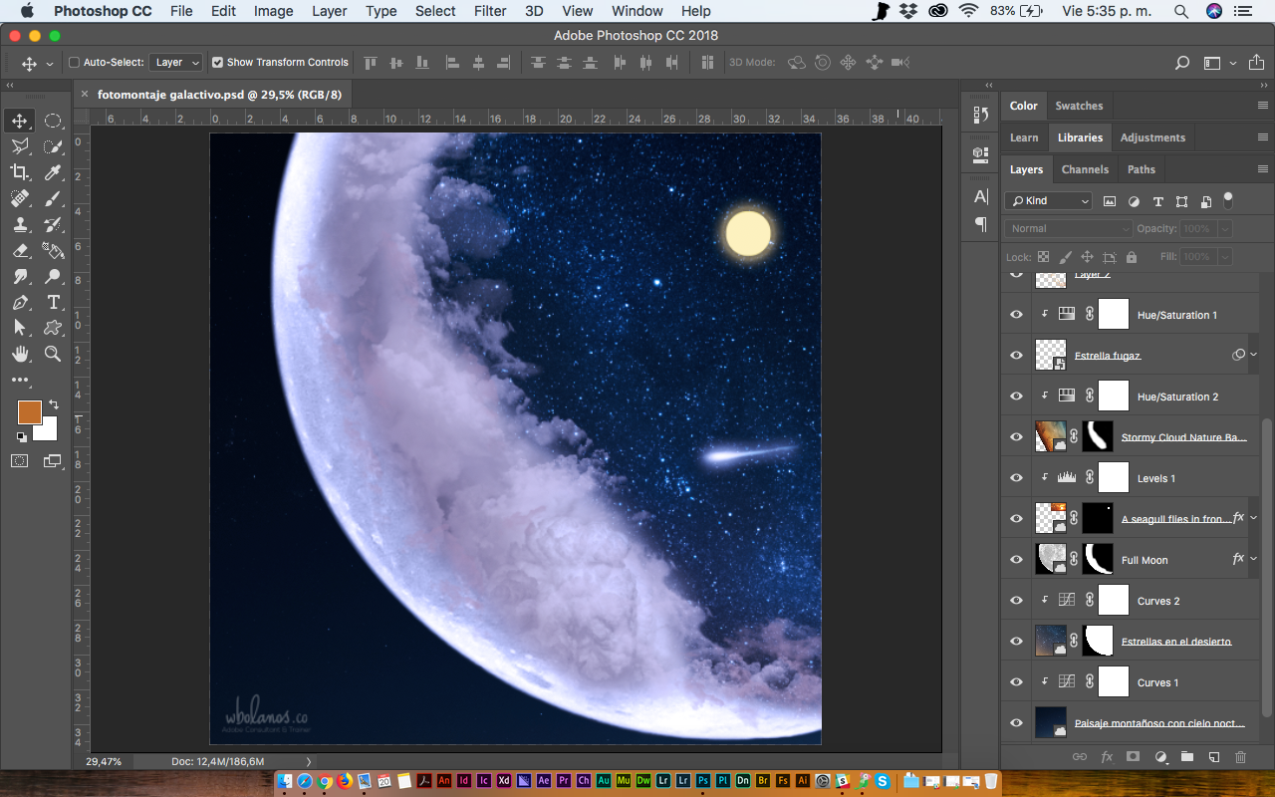Open the Edit Toolbar three-dots button
The height and width of the screenshot is (797, 1275).
coord(20,380)
